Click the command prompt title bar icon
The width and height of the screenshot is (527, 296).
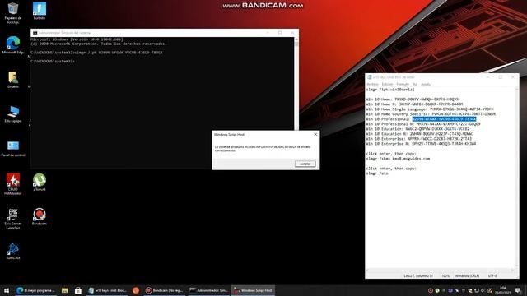pos(35,33)
